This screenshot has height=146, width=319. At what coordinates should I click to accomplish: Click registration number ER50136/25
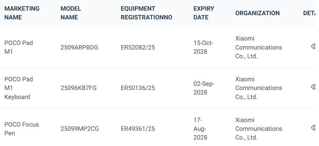138,88
